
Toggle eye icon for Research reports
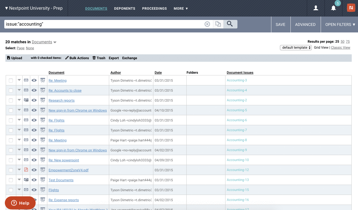pyautogui.click(x=34, y=100)
